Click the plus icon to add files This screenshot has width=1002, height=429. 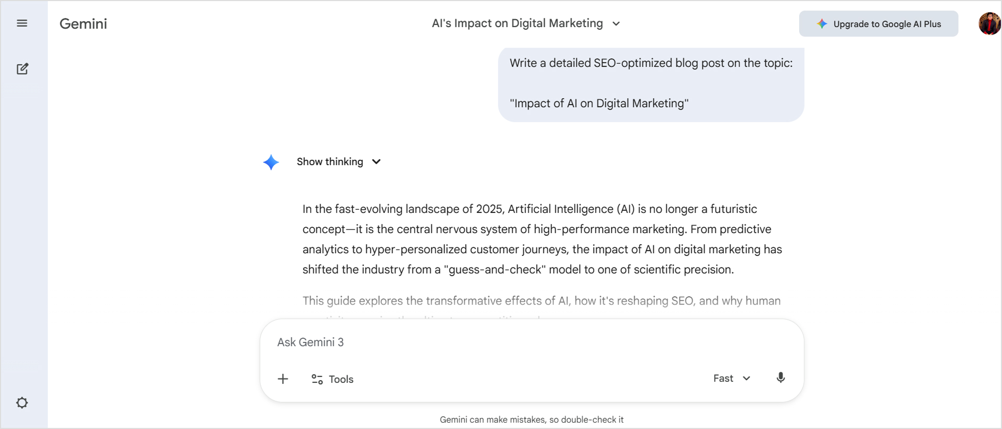point(283,379)
